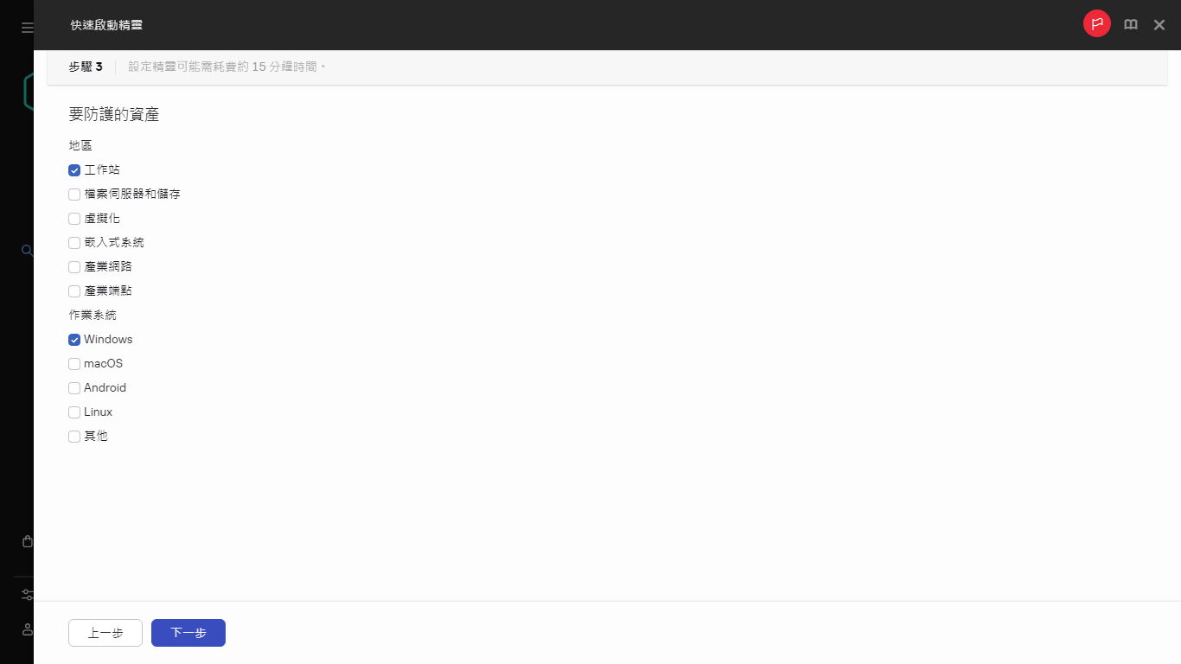The width and height of the screenshot is (1181, 664).
Task: Close the quick start wizard
Action: pos(1159,25)
